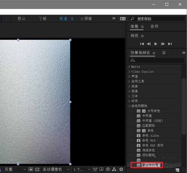Toggle fast previews icon

[x=101, y=169]
